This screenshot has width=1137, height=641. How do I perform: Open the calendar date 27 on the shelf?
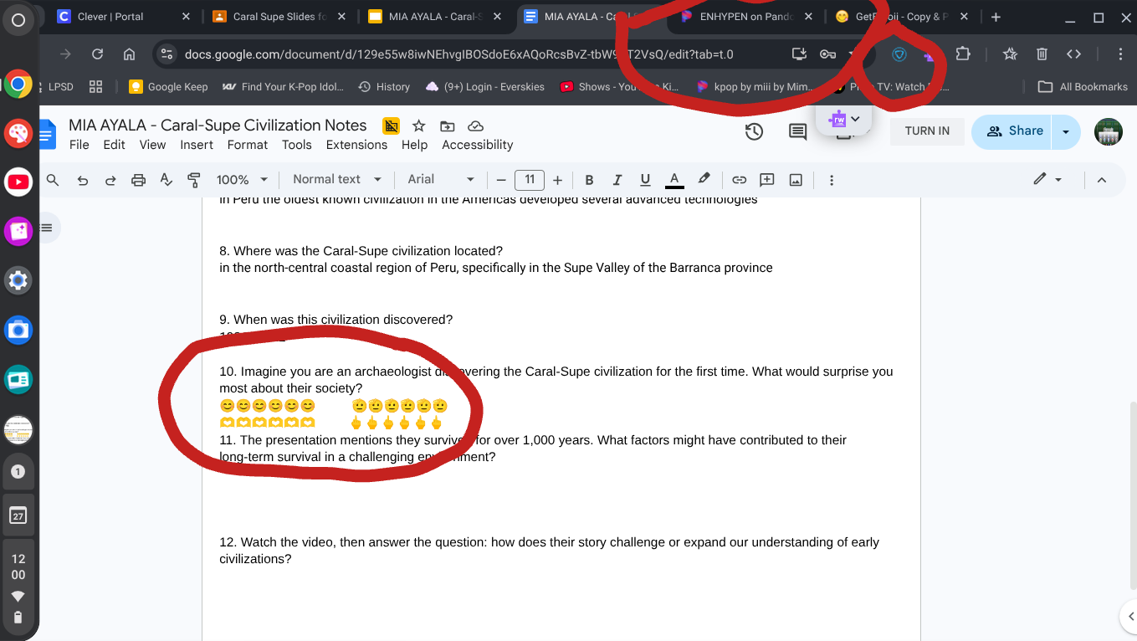point(18,515)
